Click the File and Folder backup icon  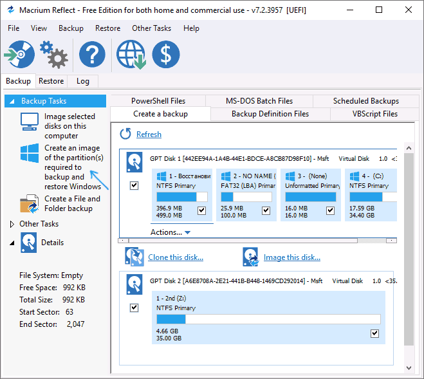29,204
